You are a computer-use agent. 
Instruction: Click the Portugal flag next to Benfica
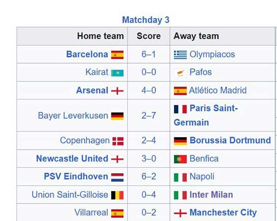tap(180, 159)
